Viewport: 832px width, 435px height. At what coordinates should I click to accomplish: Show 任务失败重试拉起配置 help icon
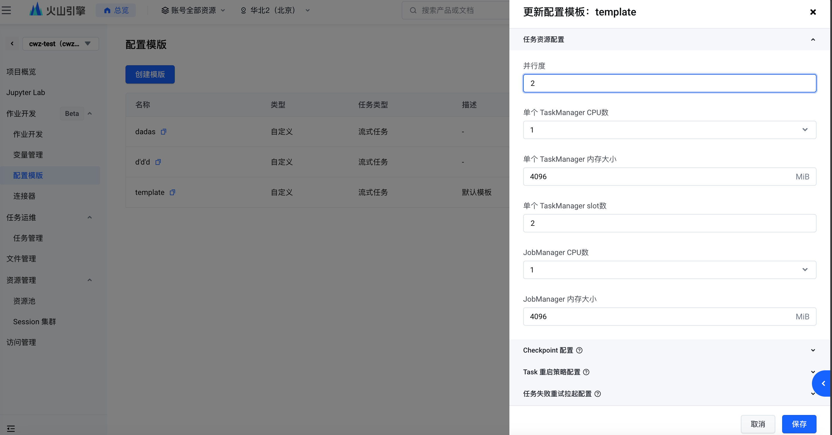[598, 394]
